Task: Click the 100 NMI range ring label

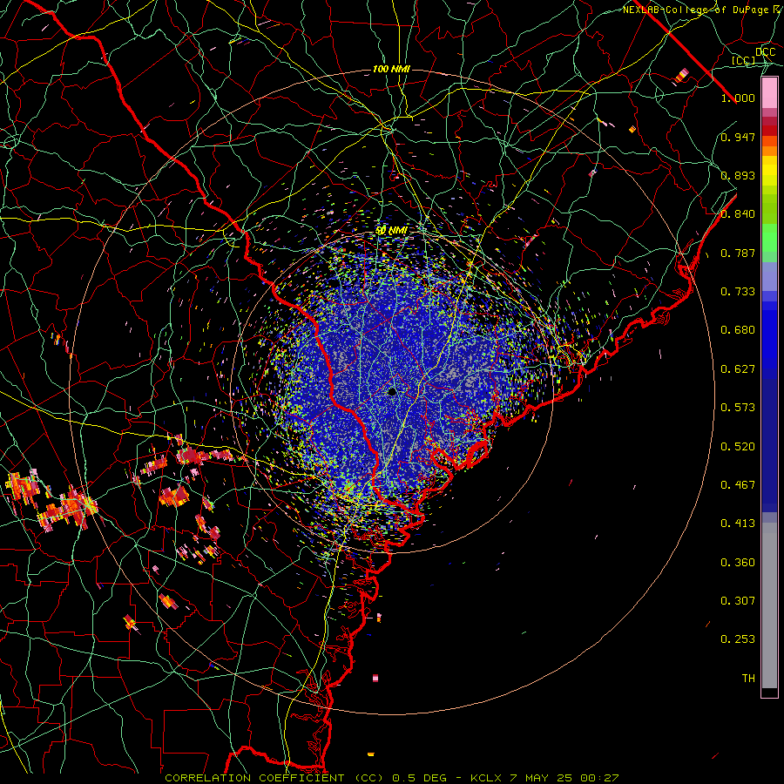Action: (391, 69)
